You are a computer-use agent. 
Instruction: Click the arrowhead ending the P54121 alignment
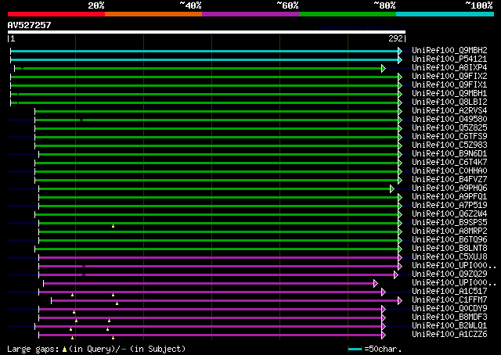click(400, 59)
